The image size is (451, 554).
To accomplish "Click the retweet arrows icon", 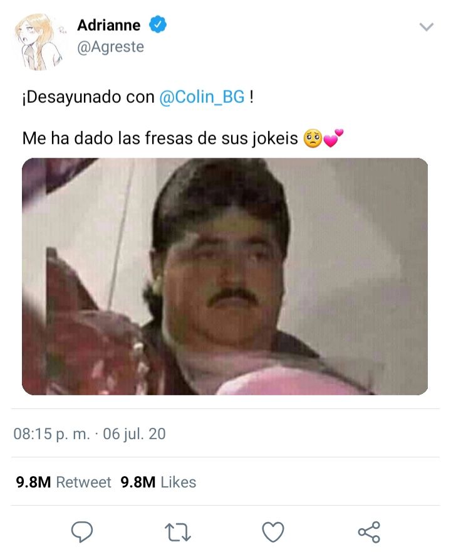I will [178, 533].
